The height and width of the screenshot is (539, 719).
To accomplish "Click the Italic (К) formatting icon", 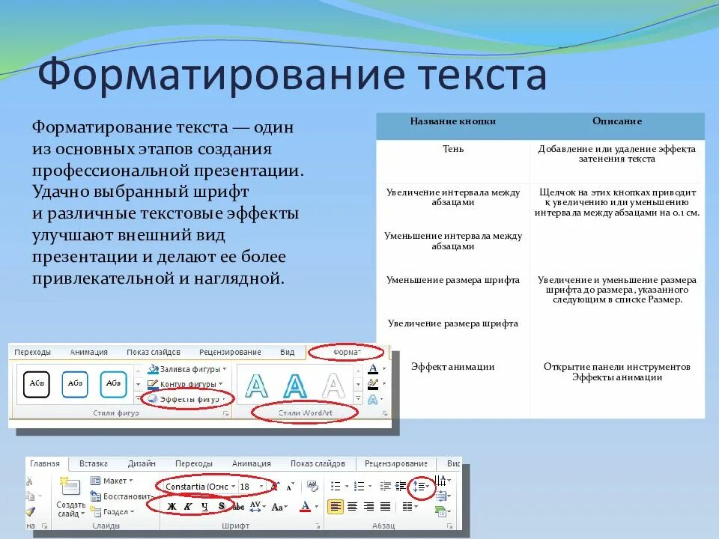I will pos(188,507).
